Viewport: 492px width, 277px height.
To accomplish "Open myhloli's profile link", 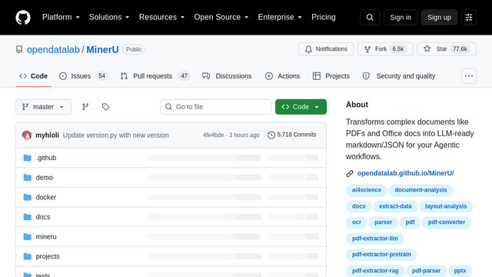I will point(47,135).
